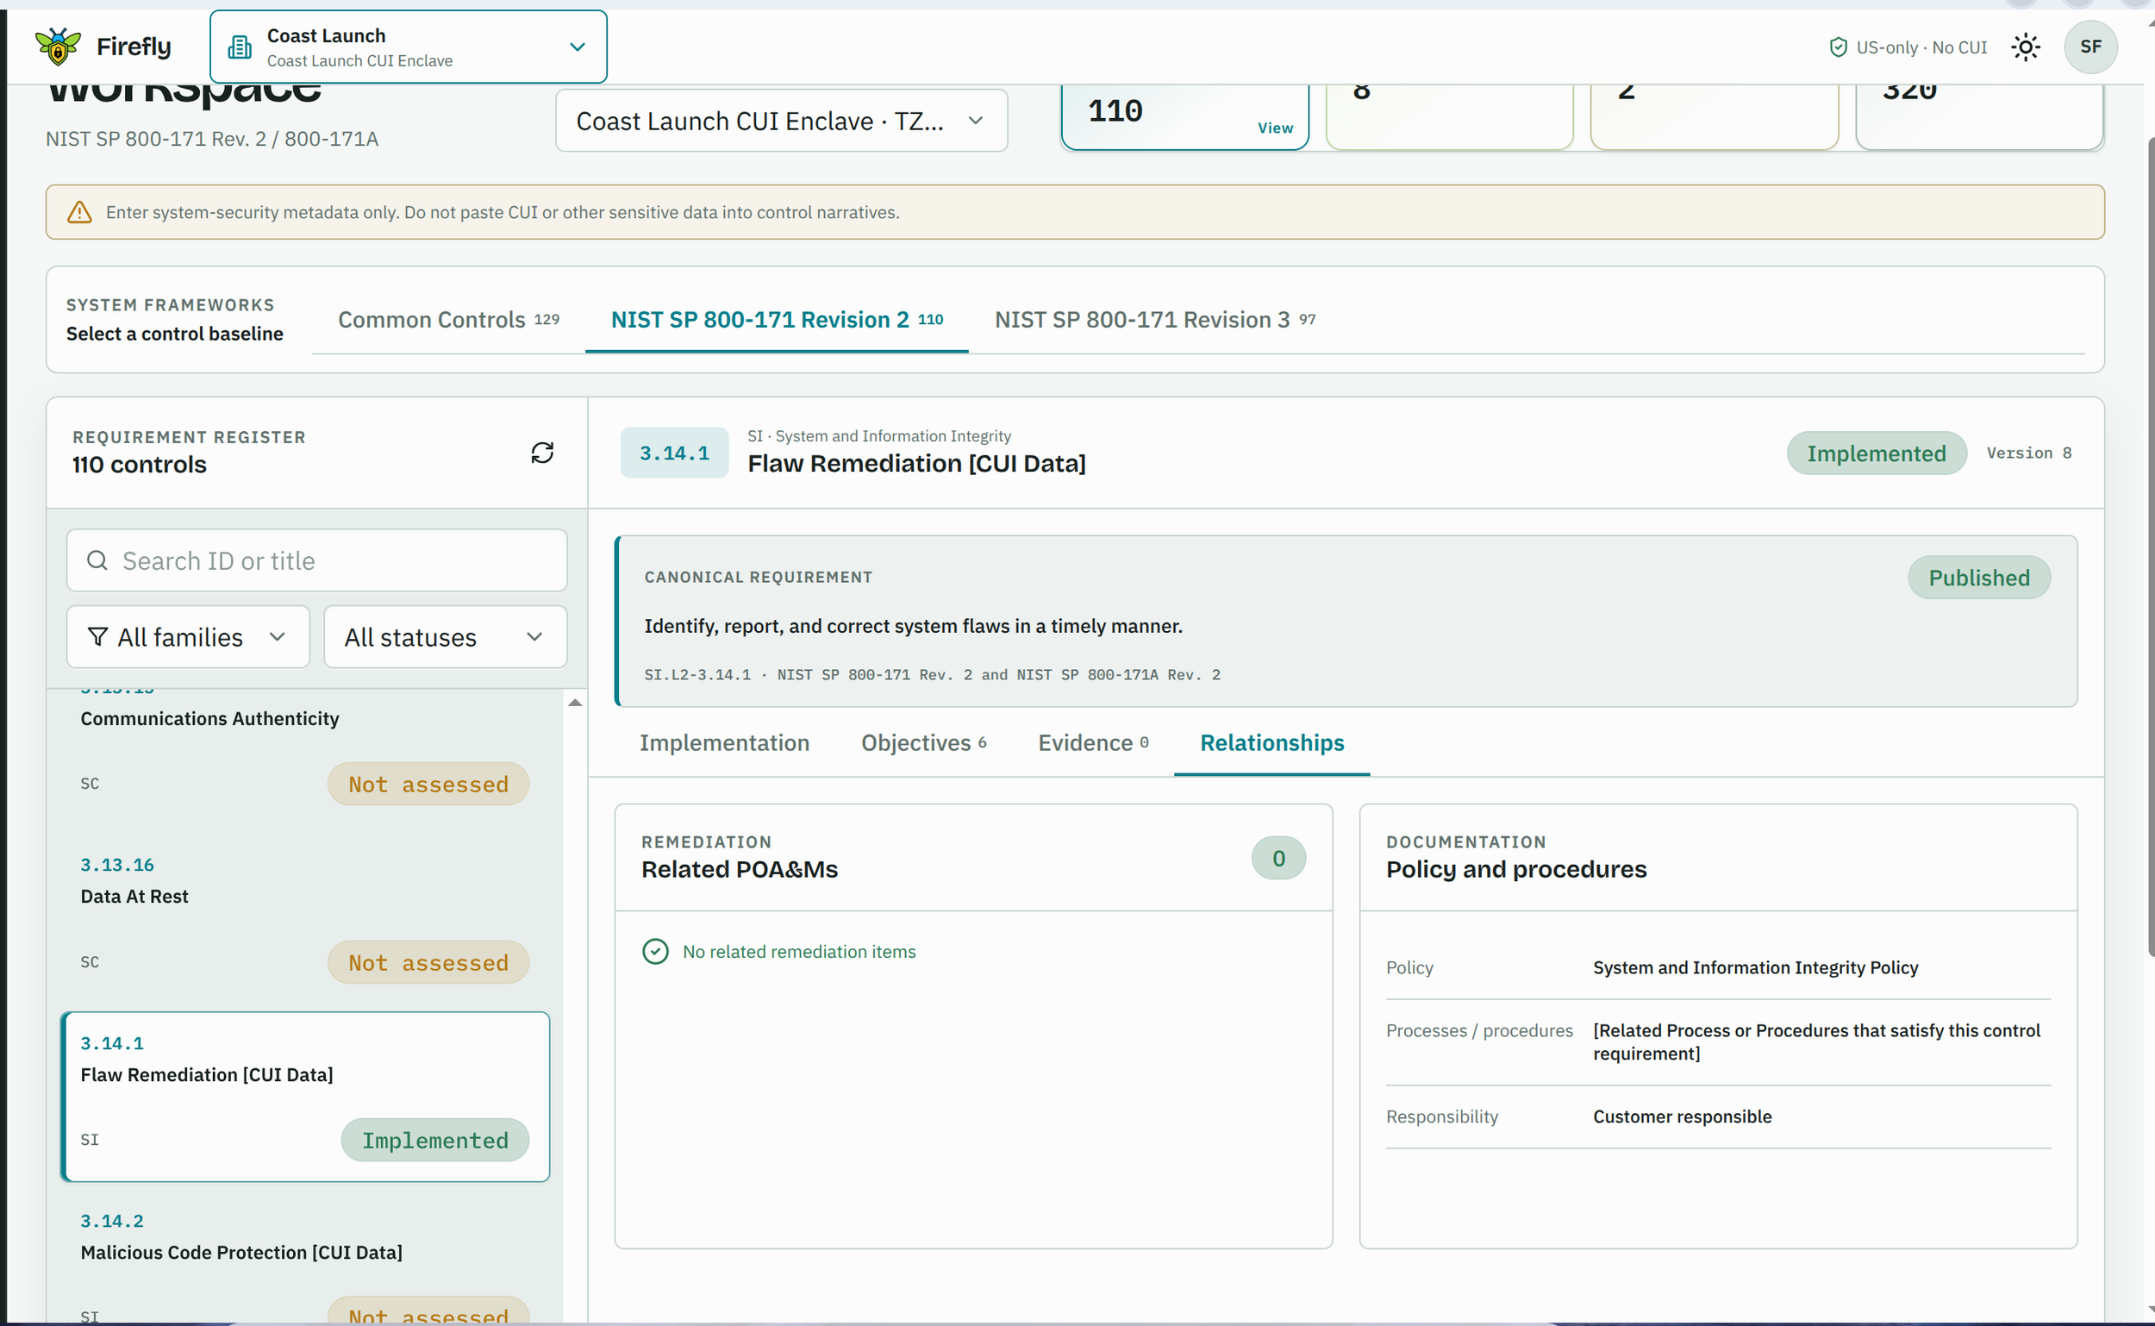2155x1326 pixels.
Task: Expand the Coast Launch CUI Enclave system selector
Action: pyautogui.click(x=781, y=121)
